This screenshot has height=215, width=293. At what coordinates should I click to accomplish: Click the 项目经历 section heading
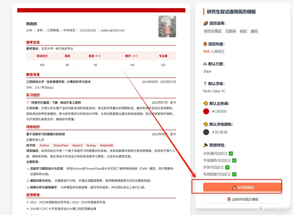[33, 127]
